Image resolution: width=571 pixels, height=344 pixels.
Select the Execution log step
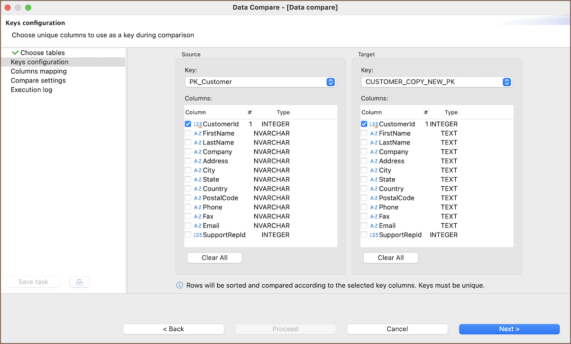coord(32,90)
